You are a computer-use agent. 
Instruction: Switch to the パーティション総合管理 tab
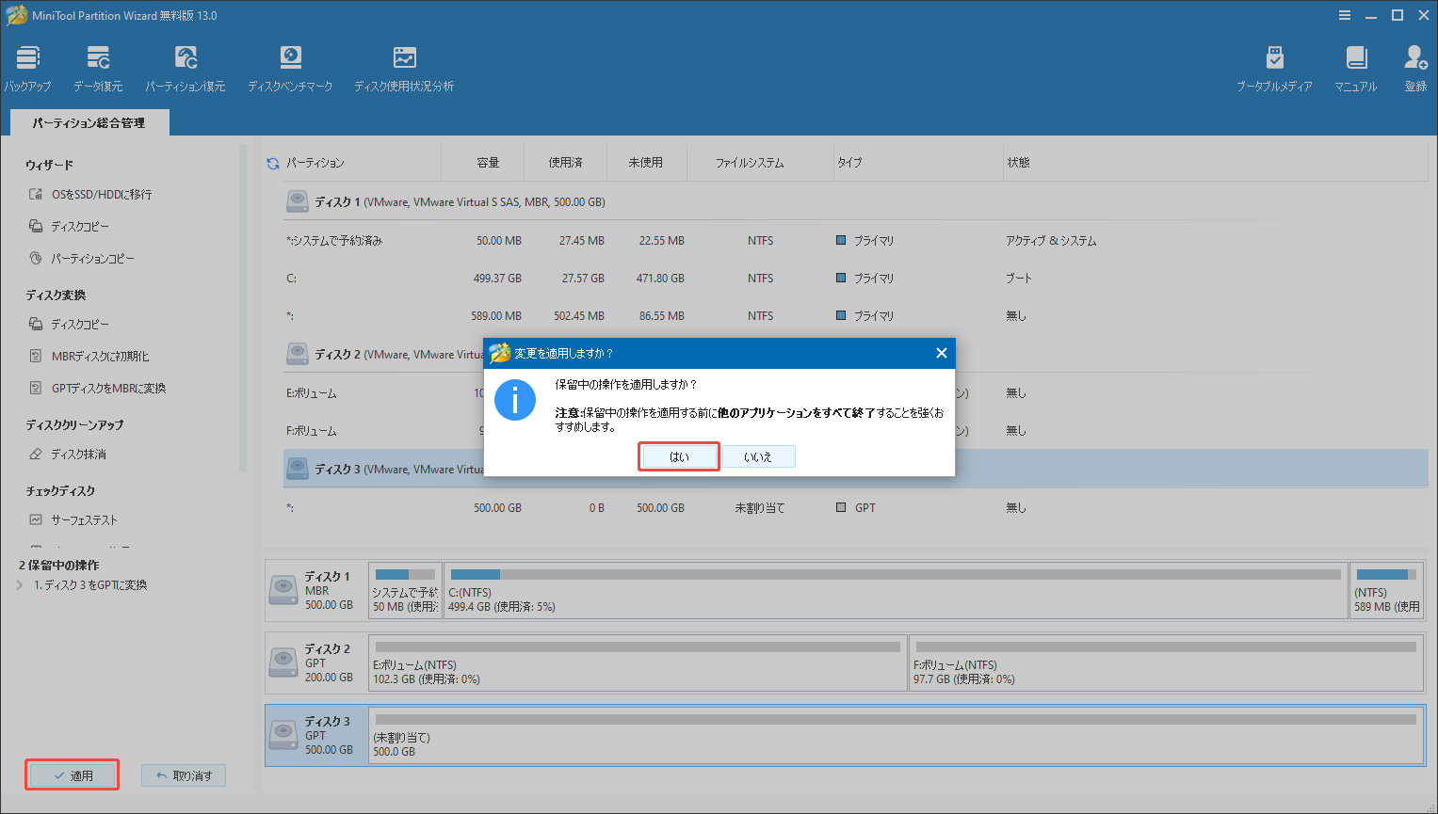click(89, 121)
